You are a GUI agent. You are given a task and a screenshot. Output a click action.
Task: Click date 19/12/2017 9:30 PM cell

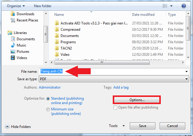[147, 30]
